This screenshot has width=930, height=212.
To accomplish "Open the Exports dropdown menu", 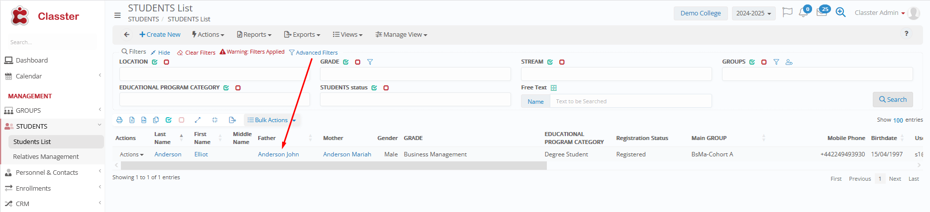I will pos(302,35).
